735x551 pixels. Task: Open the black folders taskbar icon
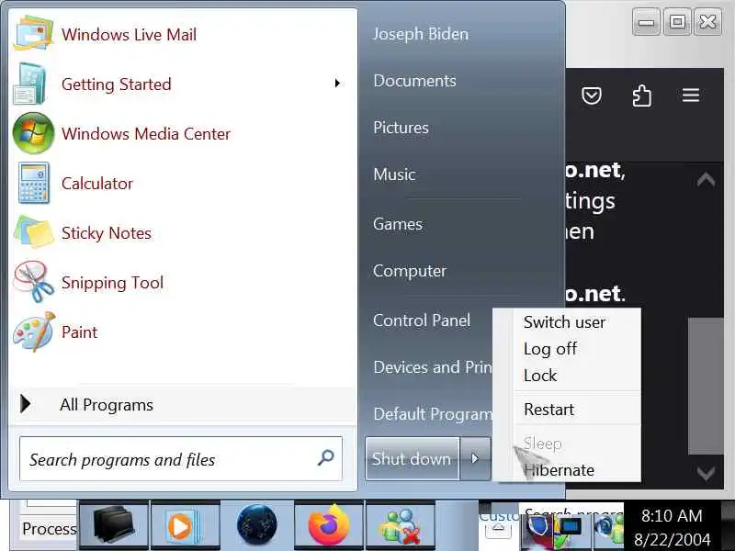tap(114, 525)
